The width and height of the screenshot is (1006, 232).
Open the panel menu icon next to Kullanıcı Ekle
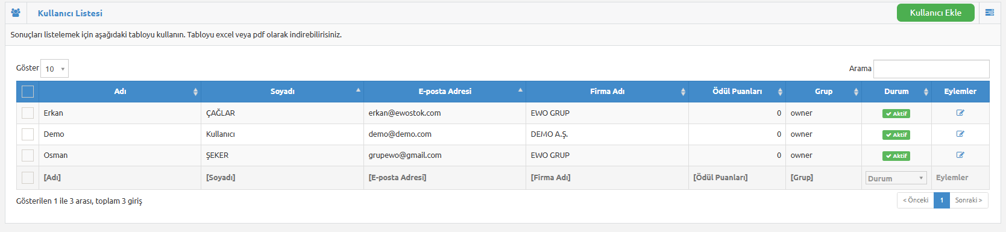[x=990, y=13]
